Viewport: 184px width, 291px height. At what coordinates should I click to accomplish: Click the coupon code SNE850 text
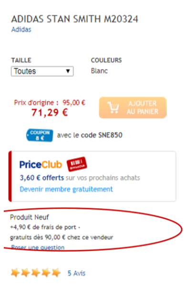tap(110, 135)
